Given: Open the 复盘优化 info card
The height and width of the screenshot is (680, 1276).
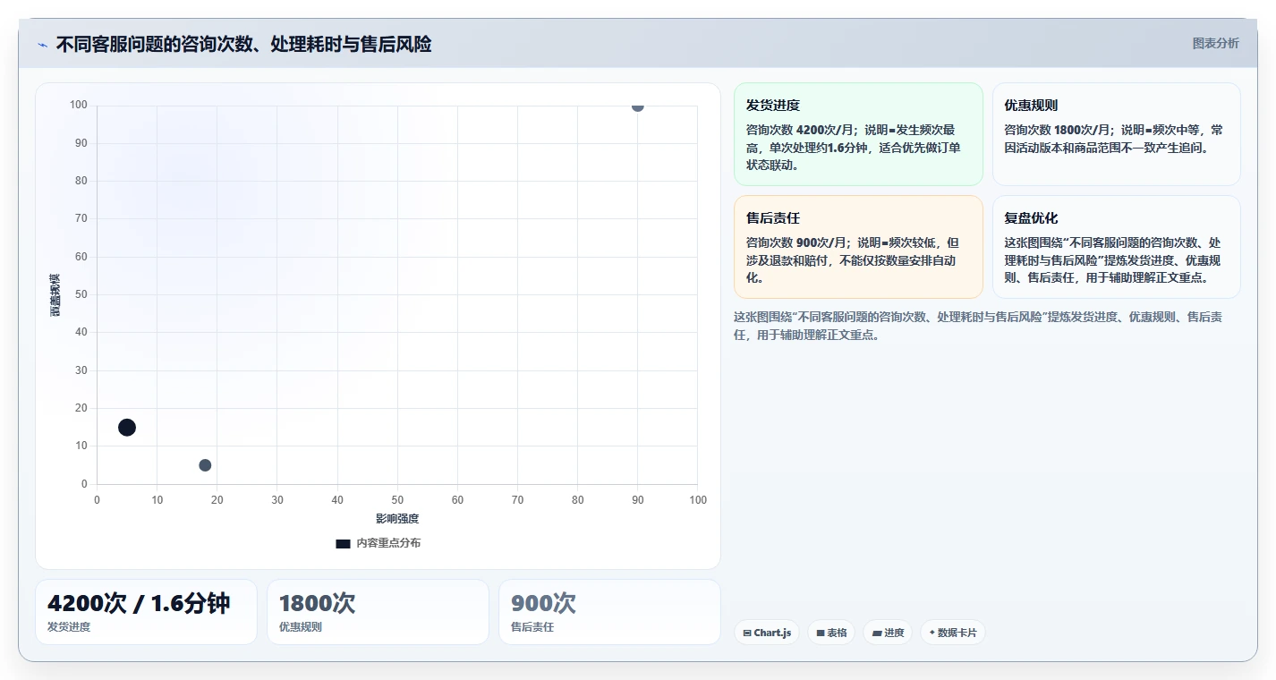Looking at the screenshot, I should [1117, 247].
